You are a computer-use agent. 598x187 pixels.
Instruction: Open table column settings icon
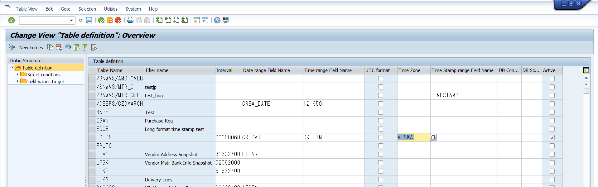(586, 70)
